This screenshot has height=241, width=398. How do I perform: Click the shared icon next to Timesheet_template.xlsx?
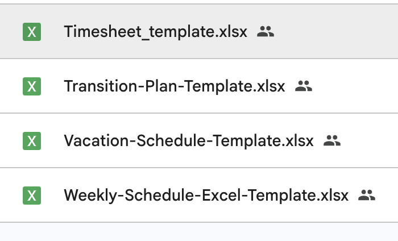tap(266, 32)
